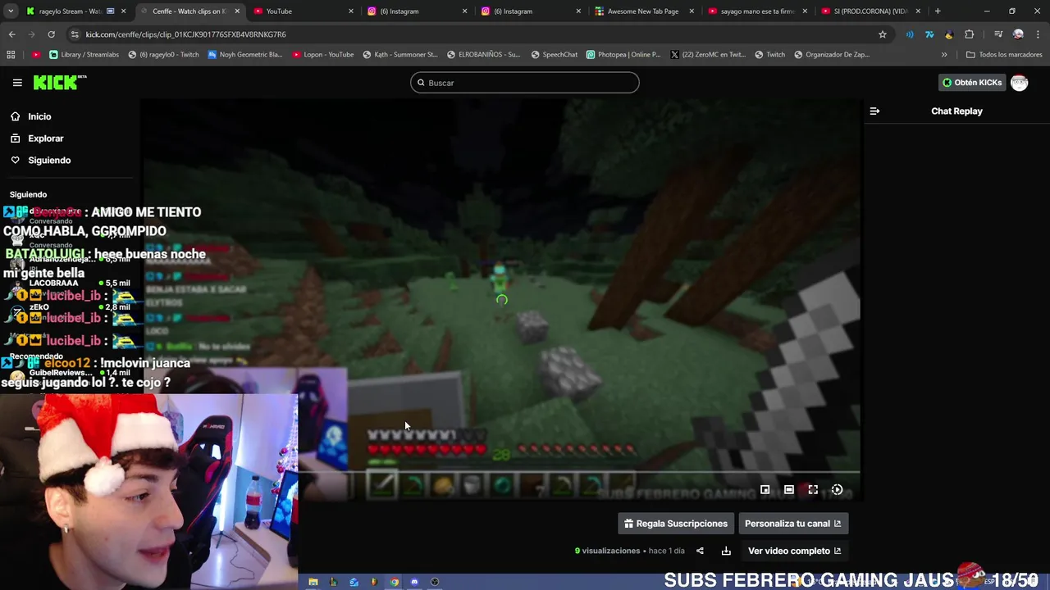Go back with the browser back arrow
Screen dimensions: 1050x590
12,34
